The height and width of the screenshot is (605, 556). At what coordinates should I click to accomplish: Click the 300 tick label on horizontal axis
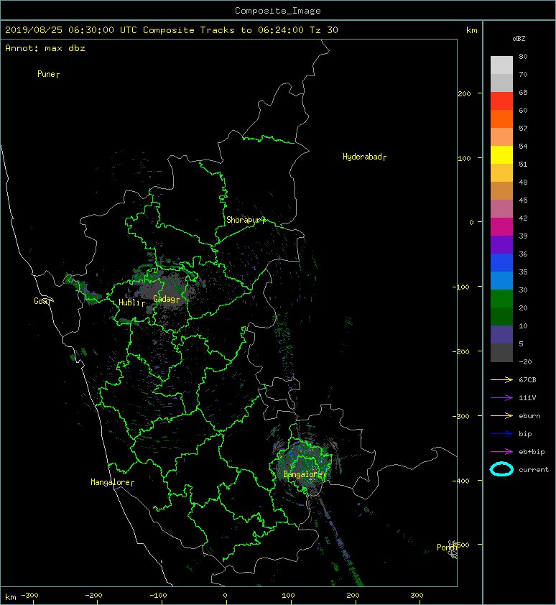417,596
